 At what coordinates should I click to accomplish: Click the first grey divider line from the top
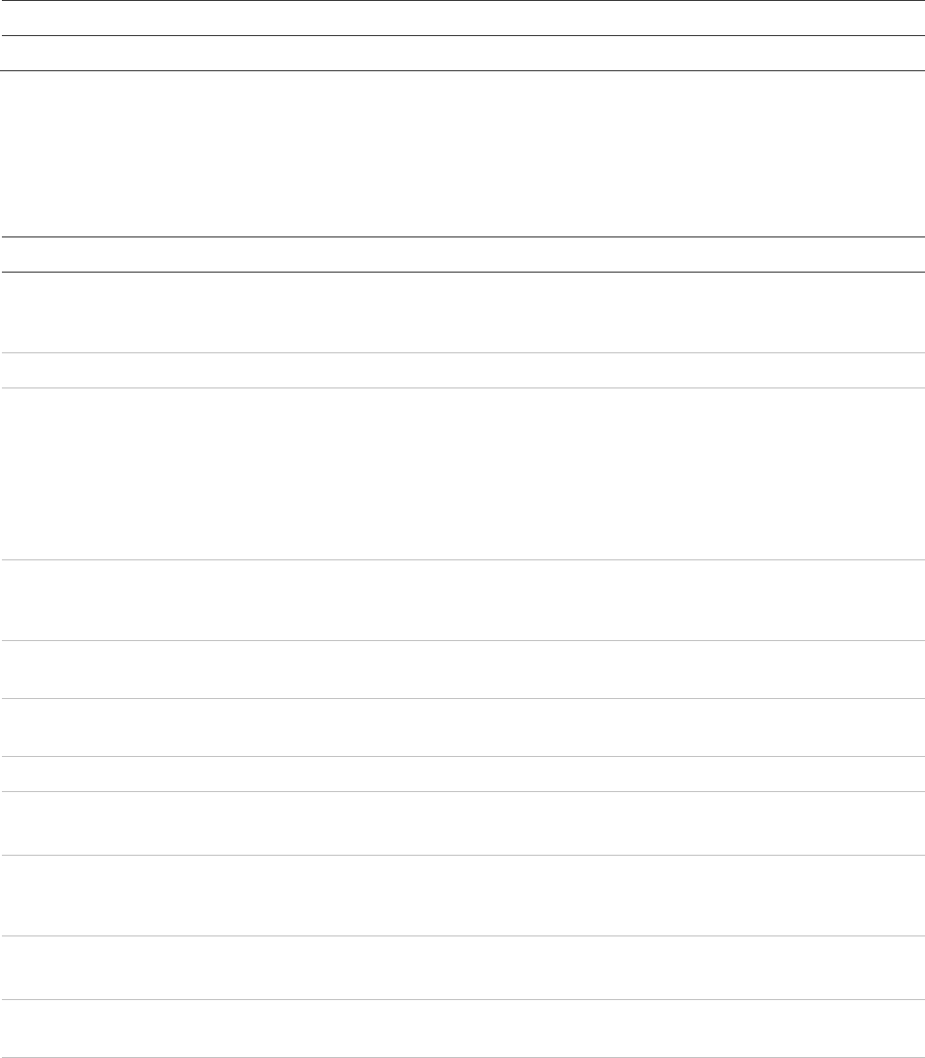tap(462, 353)
